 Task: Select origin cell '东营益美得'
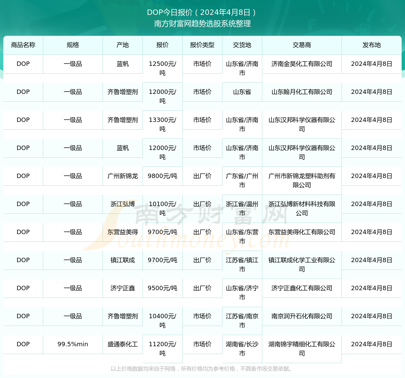click(123, 232)
